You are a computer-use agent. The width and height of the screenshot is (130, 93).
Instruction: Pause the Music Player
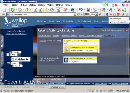tap(114, 22)
